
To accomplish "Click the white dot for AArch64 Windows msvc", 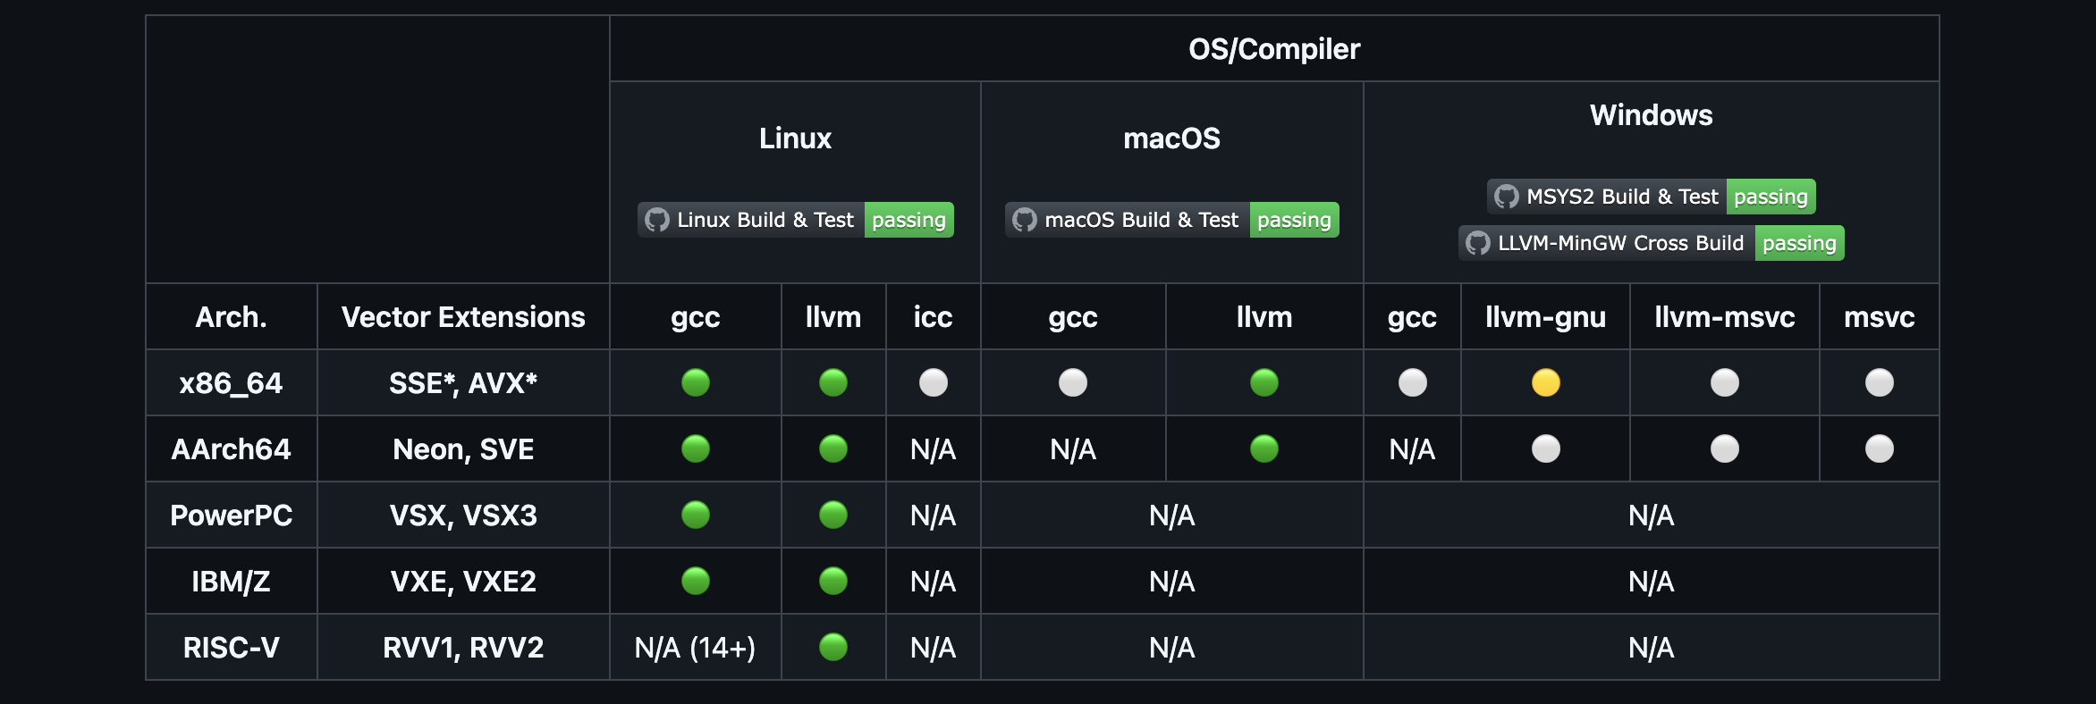I will tap(1880, 448).
